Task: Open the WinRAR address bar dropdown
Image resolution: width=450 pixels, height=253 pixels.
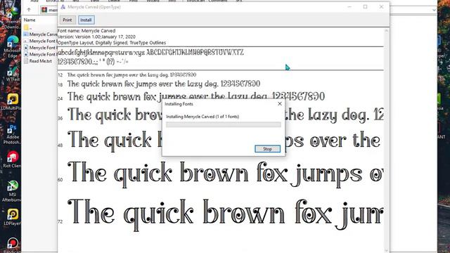Action: point(434,10)
